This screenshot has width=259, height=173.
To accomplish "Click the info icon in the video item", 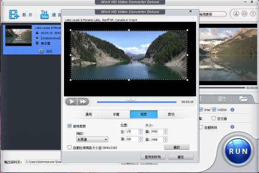I will [x=41, y=51].
